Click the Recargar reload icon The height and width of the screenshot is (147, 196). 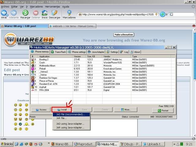point(25,13)
